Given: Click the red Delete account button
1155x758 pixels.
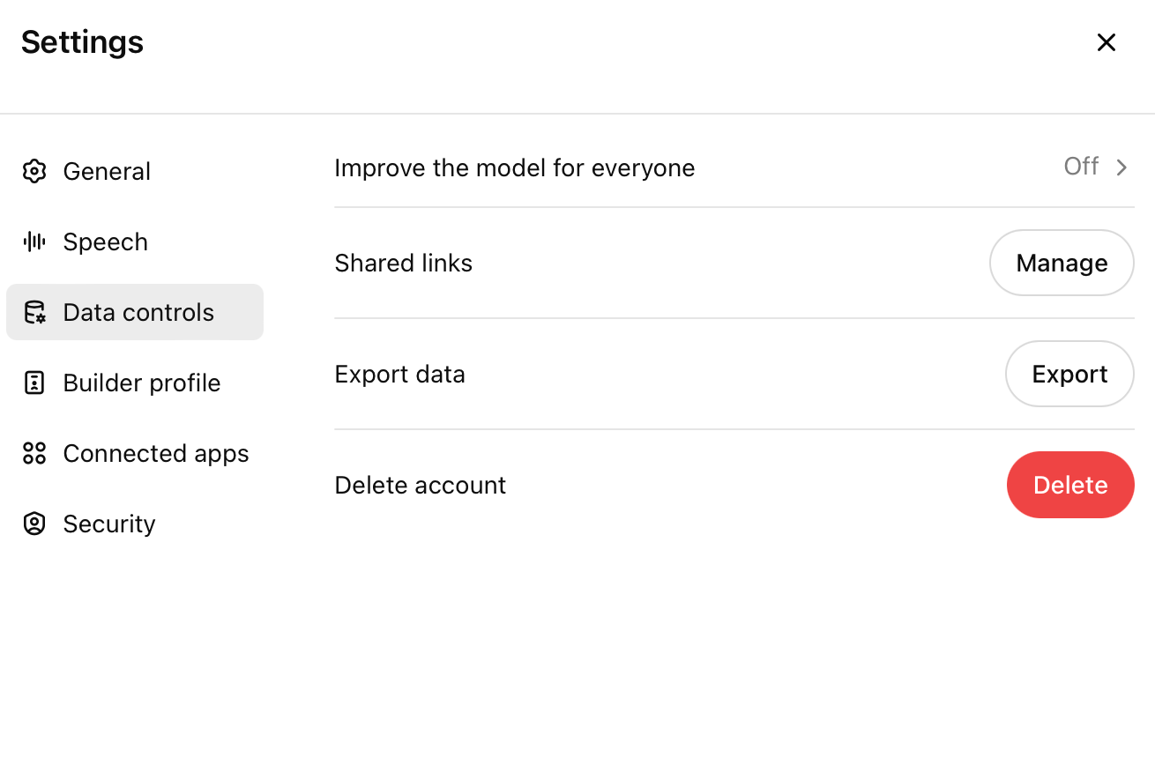Looking at the screenshot, I should (1070, 485).
